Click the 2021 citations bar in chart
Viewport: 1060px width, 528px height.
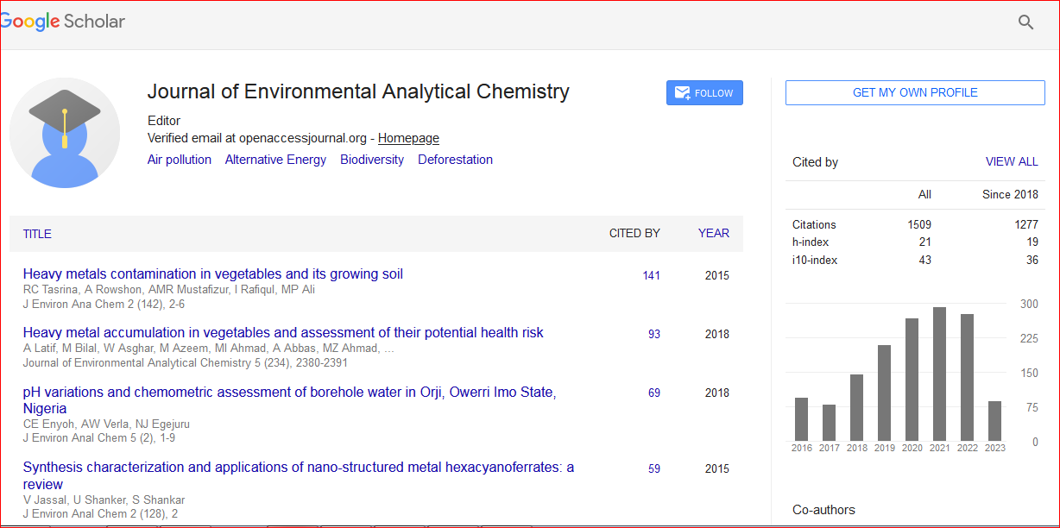(939, 374)
